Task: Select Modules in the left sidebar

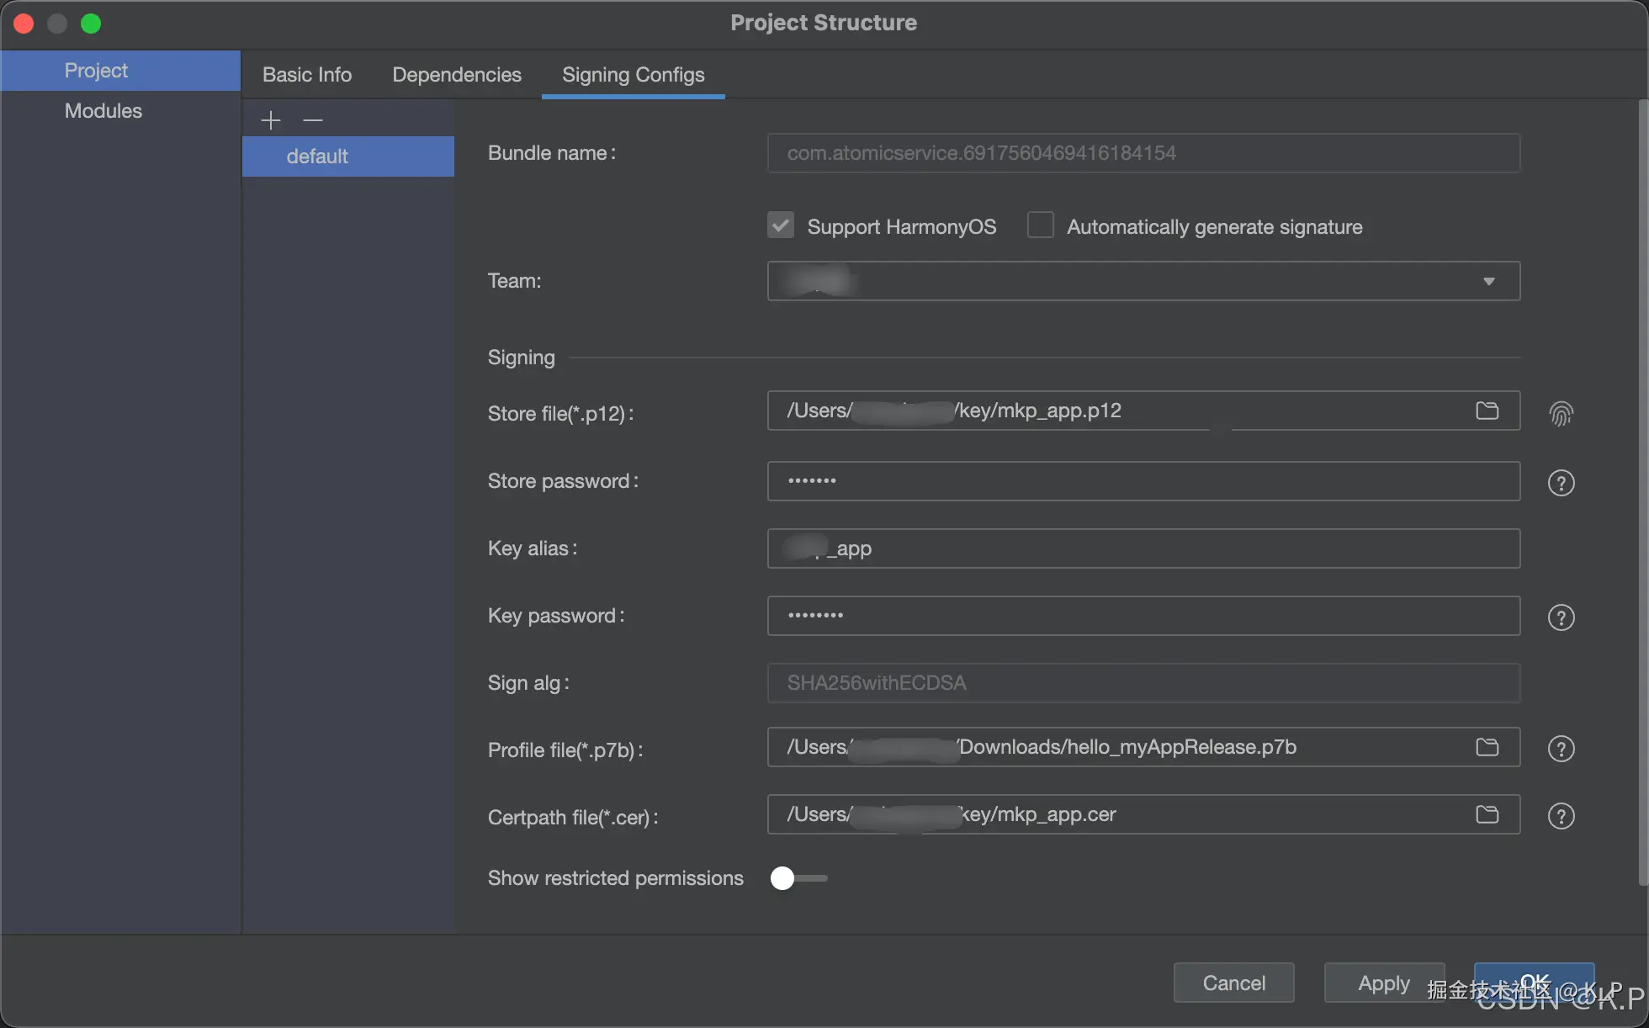Action: click(x=103, y=111)
